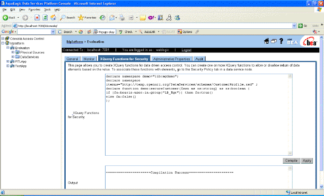Viewport: 324px width, 196px height.
Task: Expand the TestApp tree node
Action: [x=8, y=66]
